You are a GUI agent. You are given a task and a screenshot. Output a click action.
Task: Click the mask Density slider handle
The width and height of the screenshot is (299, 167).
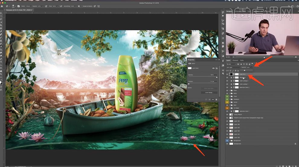217,77
